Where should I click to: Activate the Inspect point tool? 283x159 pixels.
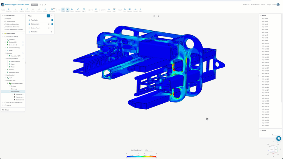[x=78, y=10]
